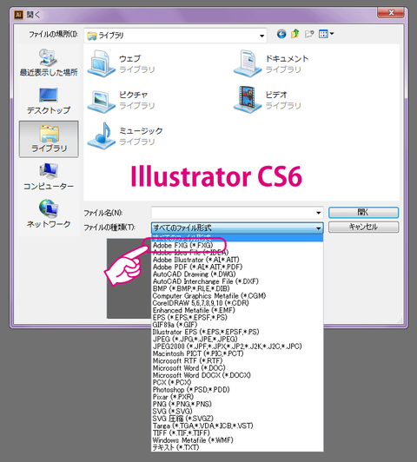Open 最近表示した場所 in sidebar
The height and width of the screenshot is (462, 417).
(49, 63)
